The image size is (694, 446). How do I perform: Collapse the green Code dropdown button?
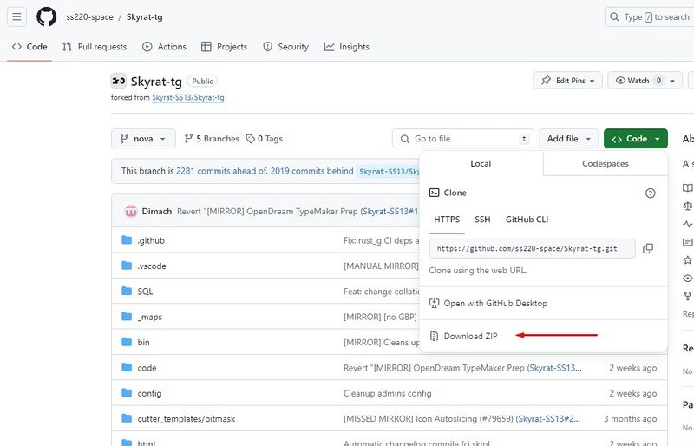click(x=635, y=139)
